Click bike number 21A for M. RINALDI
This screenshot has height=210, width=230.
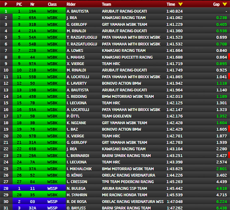point(32,31)
